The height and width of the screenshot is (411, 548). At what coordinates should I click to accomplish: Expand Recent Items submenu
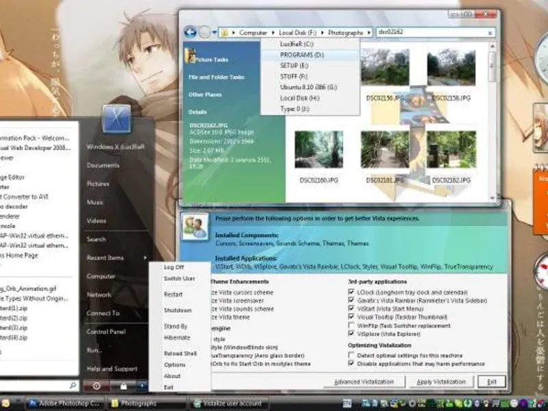[116, 258]
